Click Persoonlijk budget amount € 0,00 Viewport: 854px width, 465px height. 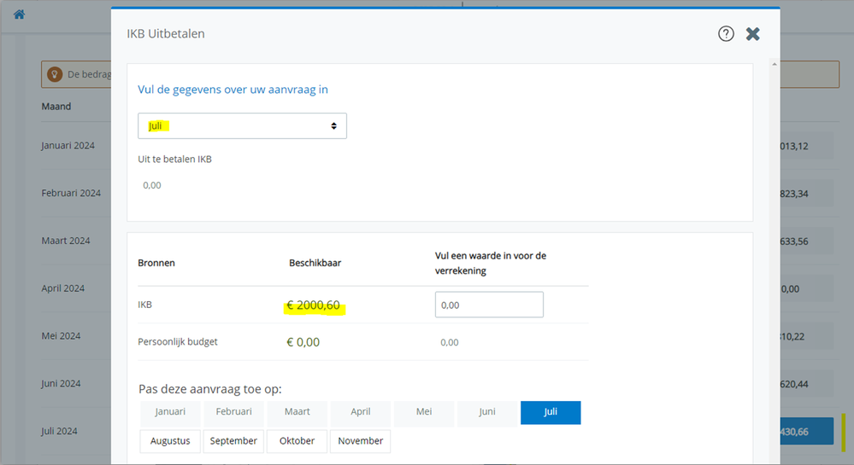pyautogui.click(x=303, y=342)
